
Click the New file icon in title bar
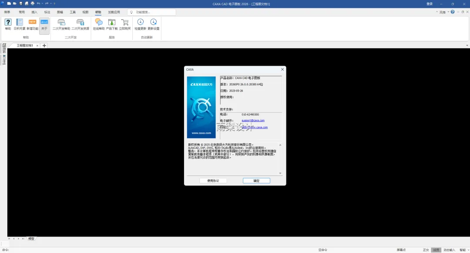point(9,3)
